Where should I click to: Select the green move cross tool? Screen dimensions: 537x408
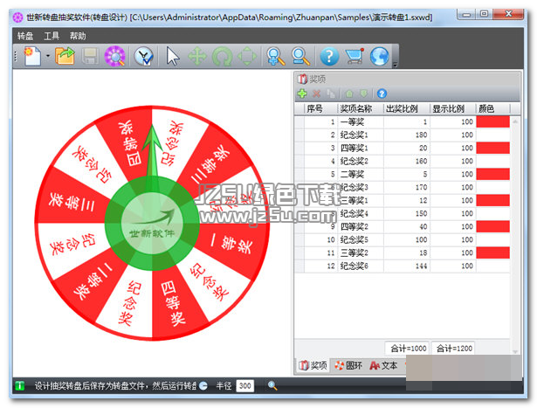(197, 57)
